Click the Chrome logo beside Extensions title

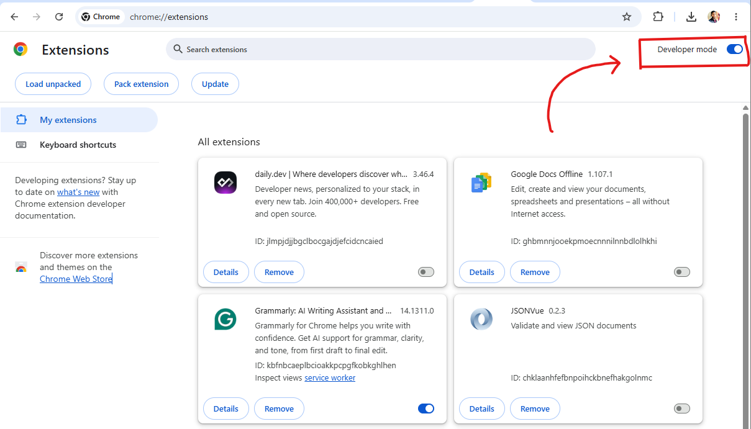(x=20, y=50)
